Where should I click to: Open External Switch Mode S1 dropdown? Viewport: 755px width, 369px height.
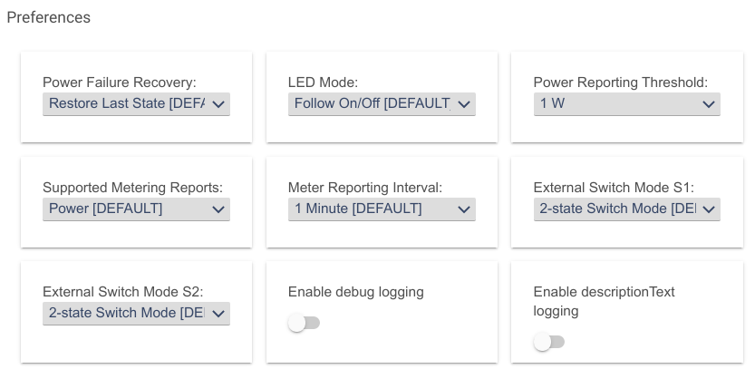pos(627,209)
